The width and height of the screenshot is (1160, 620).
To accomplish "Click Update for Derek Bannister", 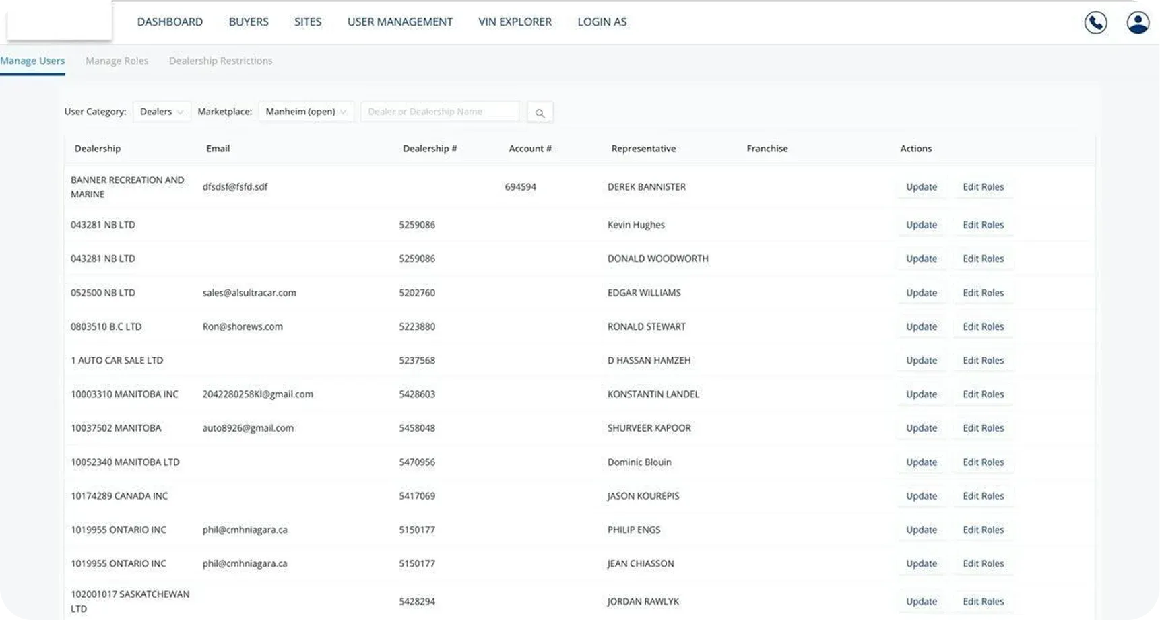I will 921,187.
